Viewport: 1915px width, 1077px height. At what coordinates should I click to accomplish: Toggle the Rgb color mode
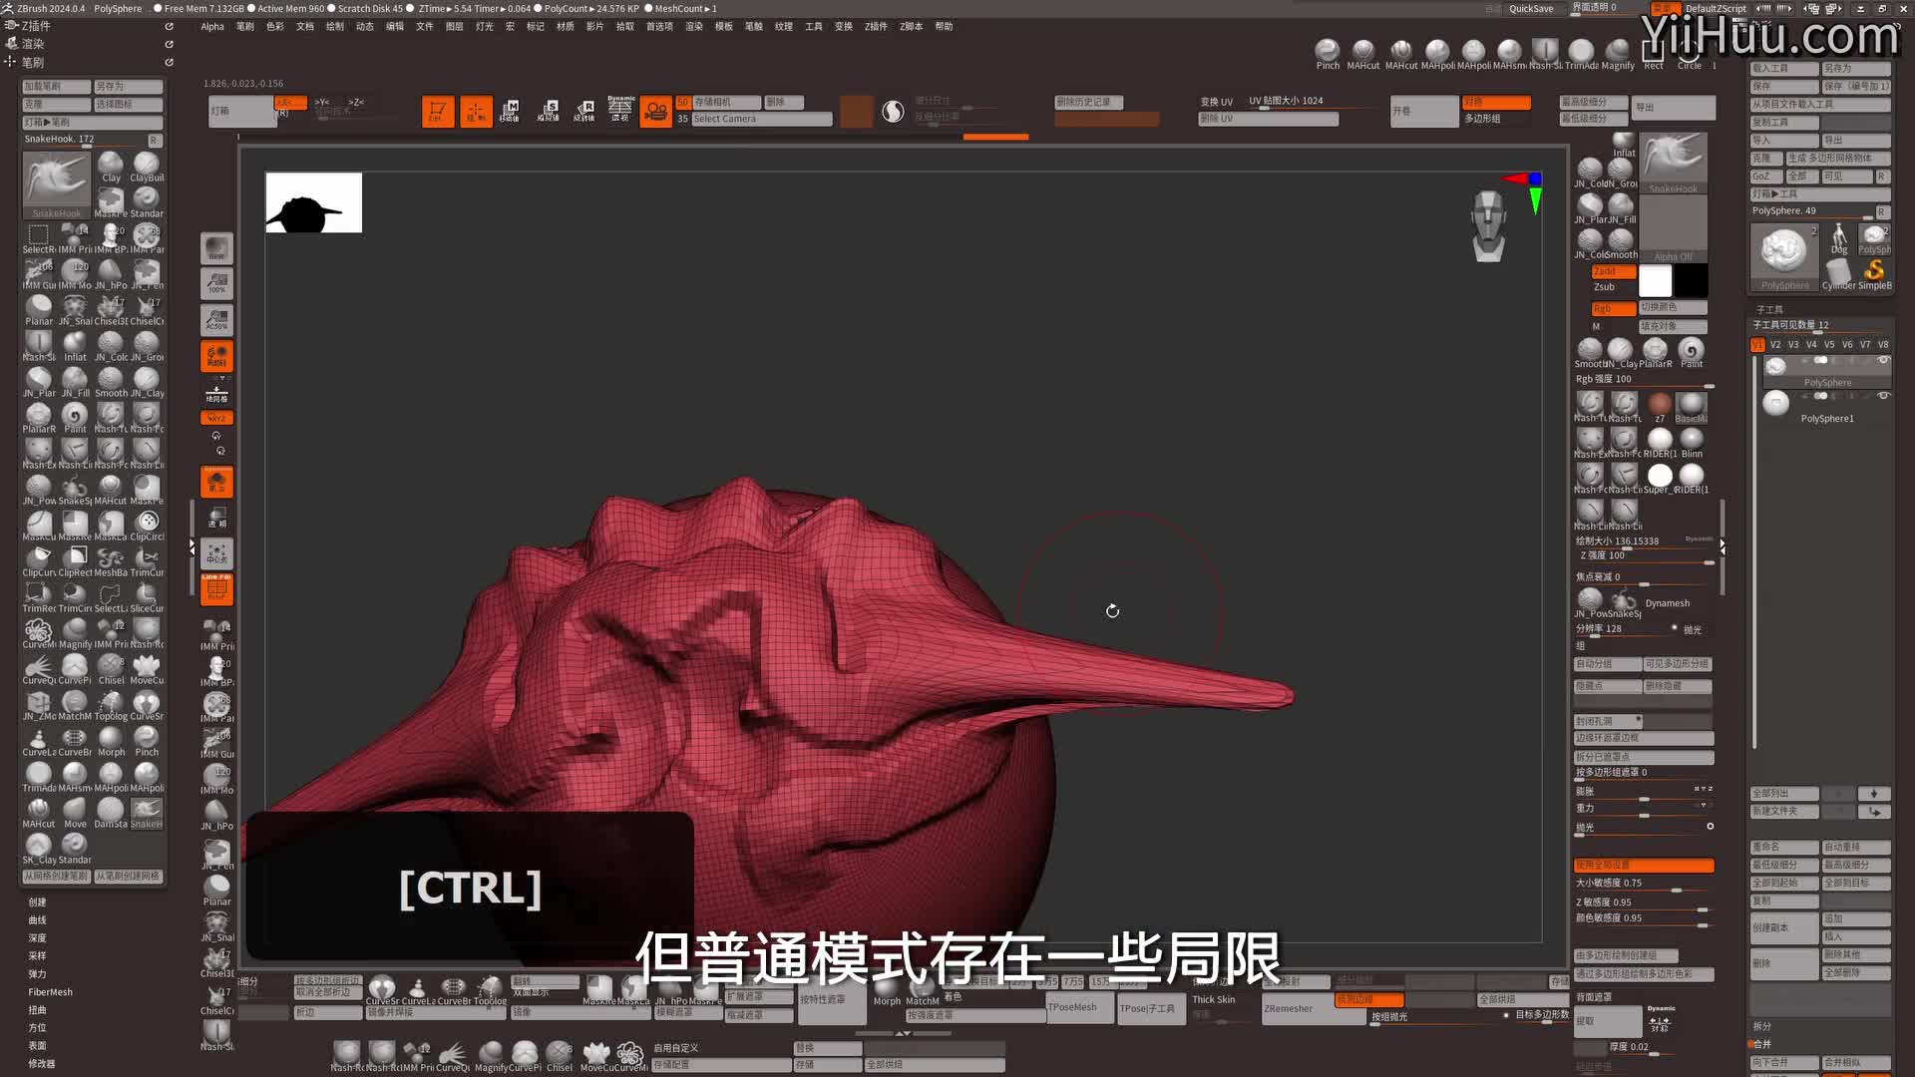click(x=1612, y=309)
